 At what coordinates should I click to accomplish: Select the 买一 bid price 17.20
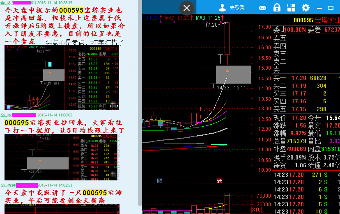(299, 78)
